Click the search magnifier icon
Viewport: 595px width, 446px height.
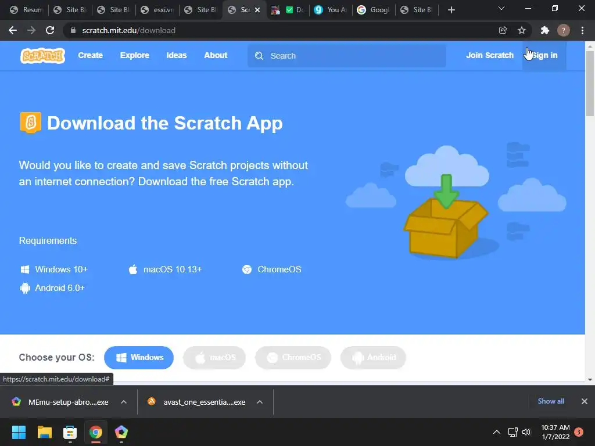[x=259, y=56]
